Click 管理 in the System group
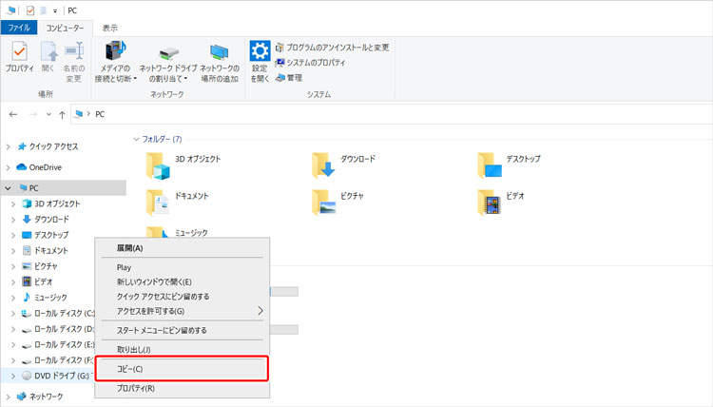Screen dimensions: 713x407 289,78
